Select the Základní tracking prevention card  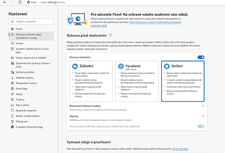point(91,81)
